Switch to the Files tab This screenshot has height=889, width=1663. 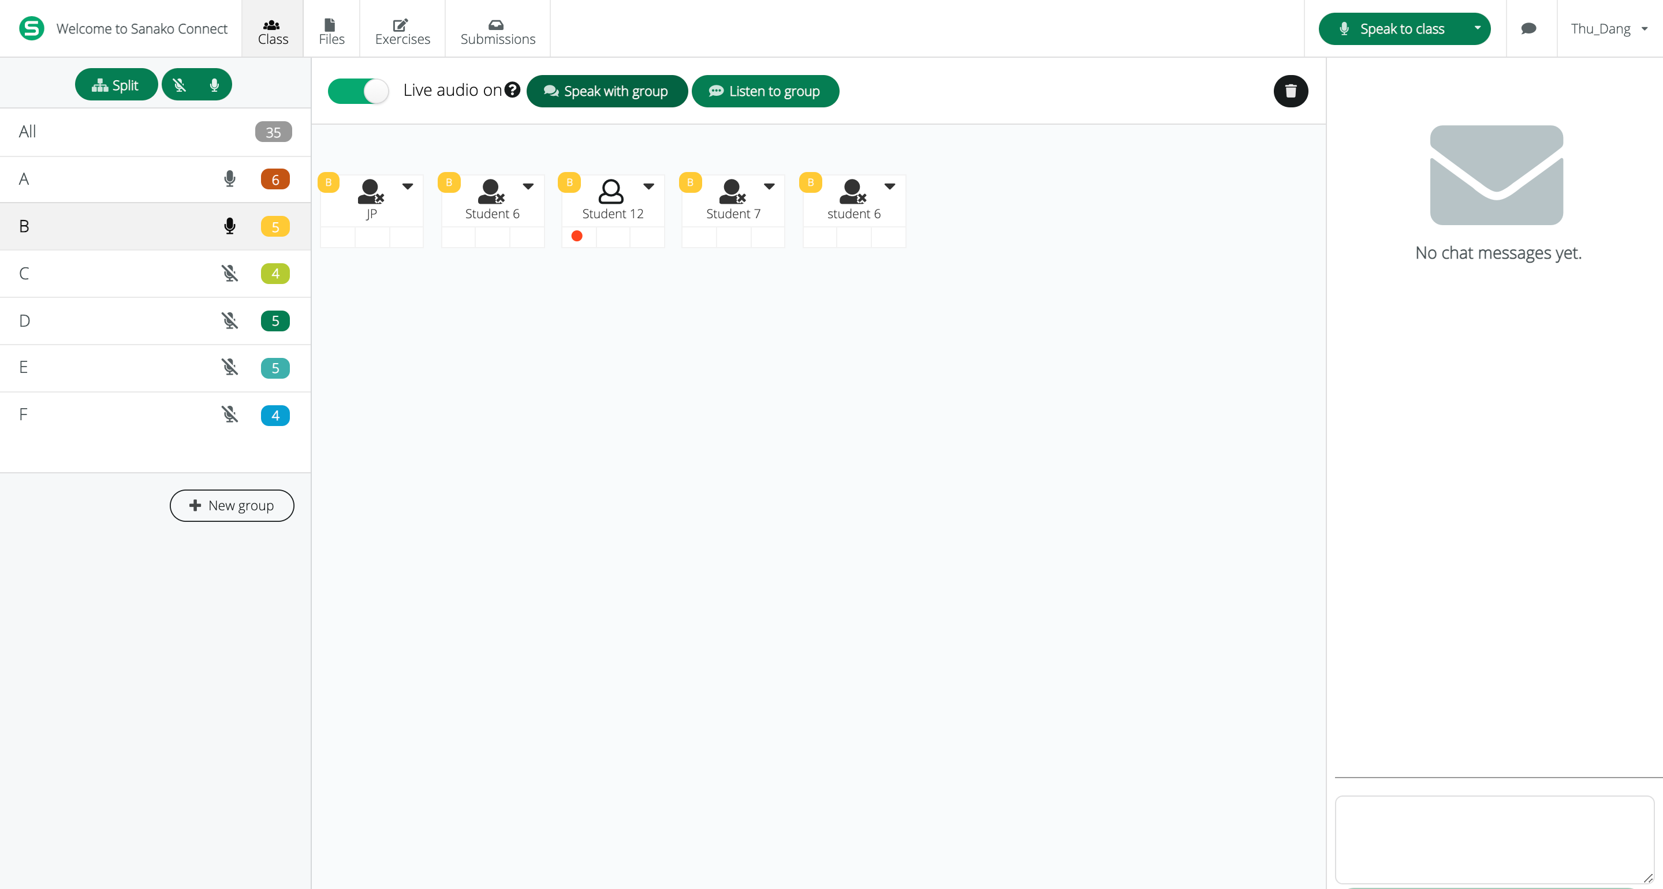click(x=331, y=29)
